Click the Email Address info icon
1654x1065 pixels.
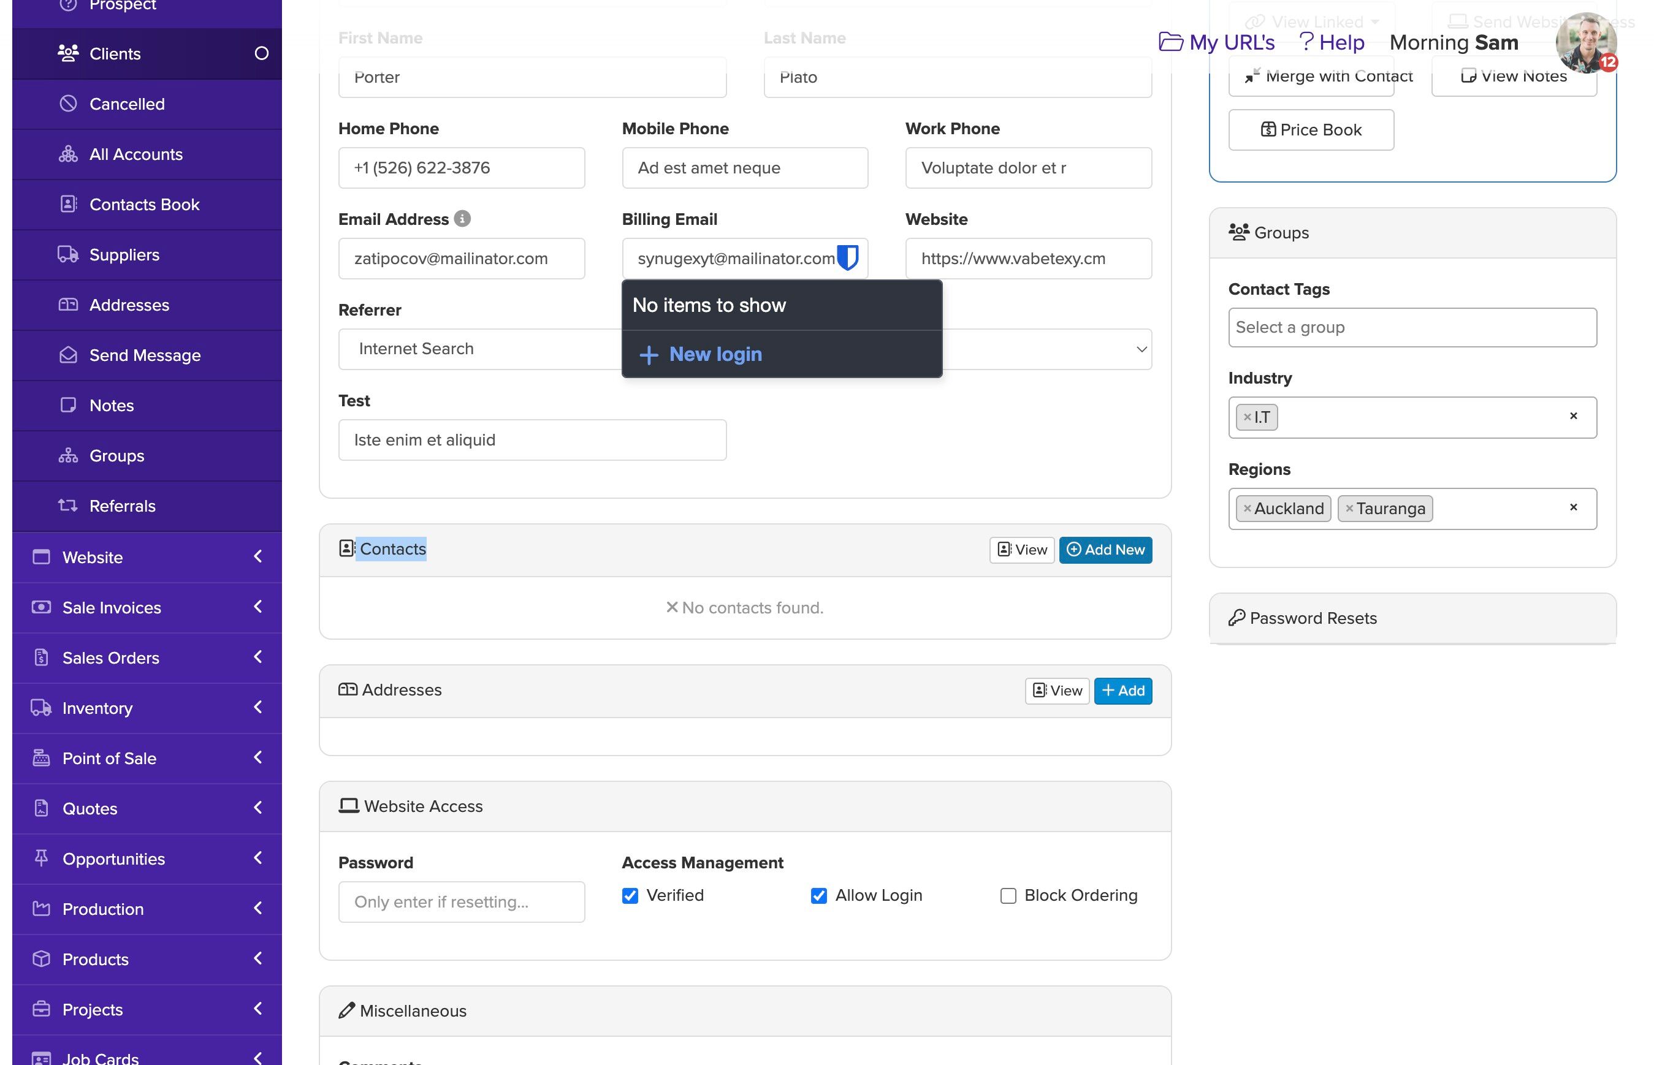coord(462,219)
